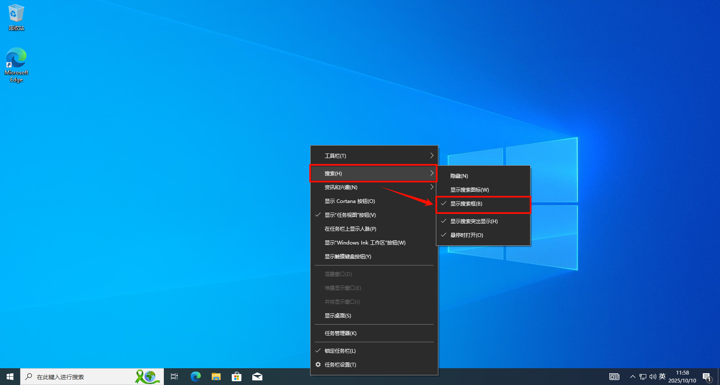Open Microsoft Store from the taskbar

pos(237,377)
